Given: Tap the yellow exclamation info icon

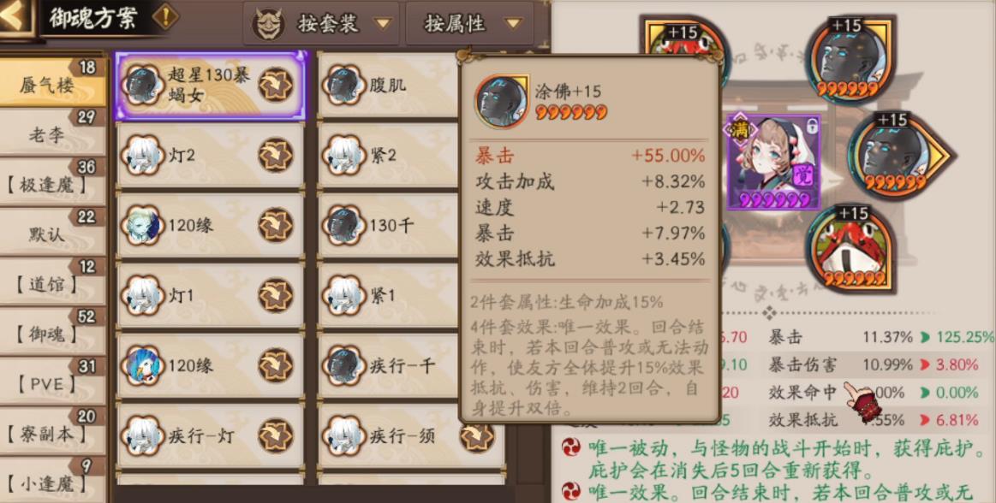Looking at the screenshot, I should 165,17.
